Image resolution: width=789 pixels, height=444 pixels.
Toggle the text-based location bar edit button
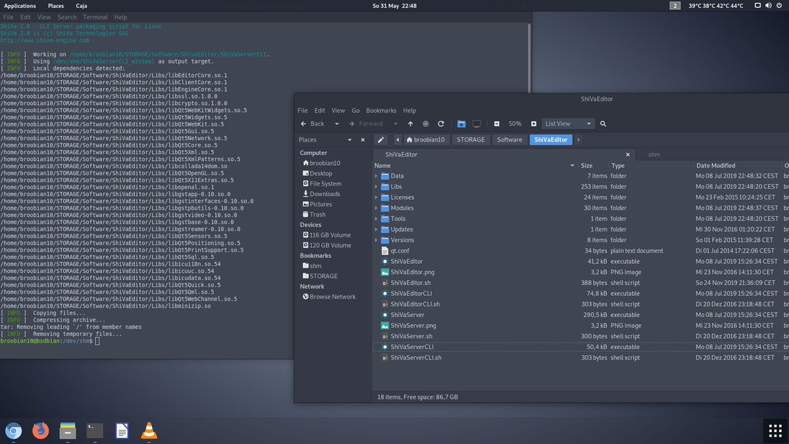tap(381, 139)
